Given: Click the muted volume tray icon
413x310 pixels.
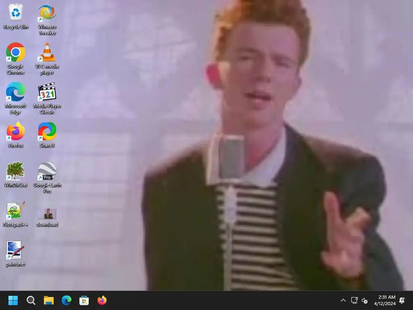Looking at the screenshot, I should pos(365,300).
